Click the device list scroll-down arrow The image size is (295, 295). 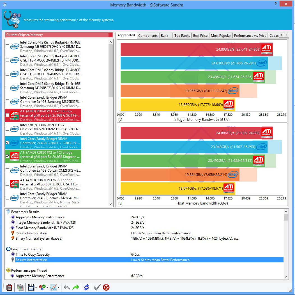click(110, 204)
